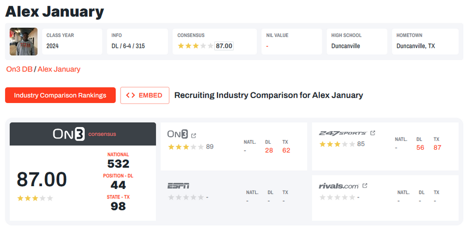Image resolution: width=473 pixels, height=231 pixels.
Task: Click Alex January's profile photo
Action: (x=24, y=42)
